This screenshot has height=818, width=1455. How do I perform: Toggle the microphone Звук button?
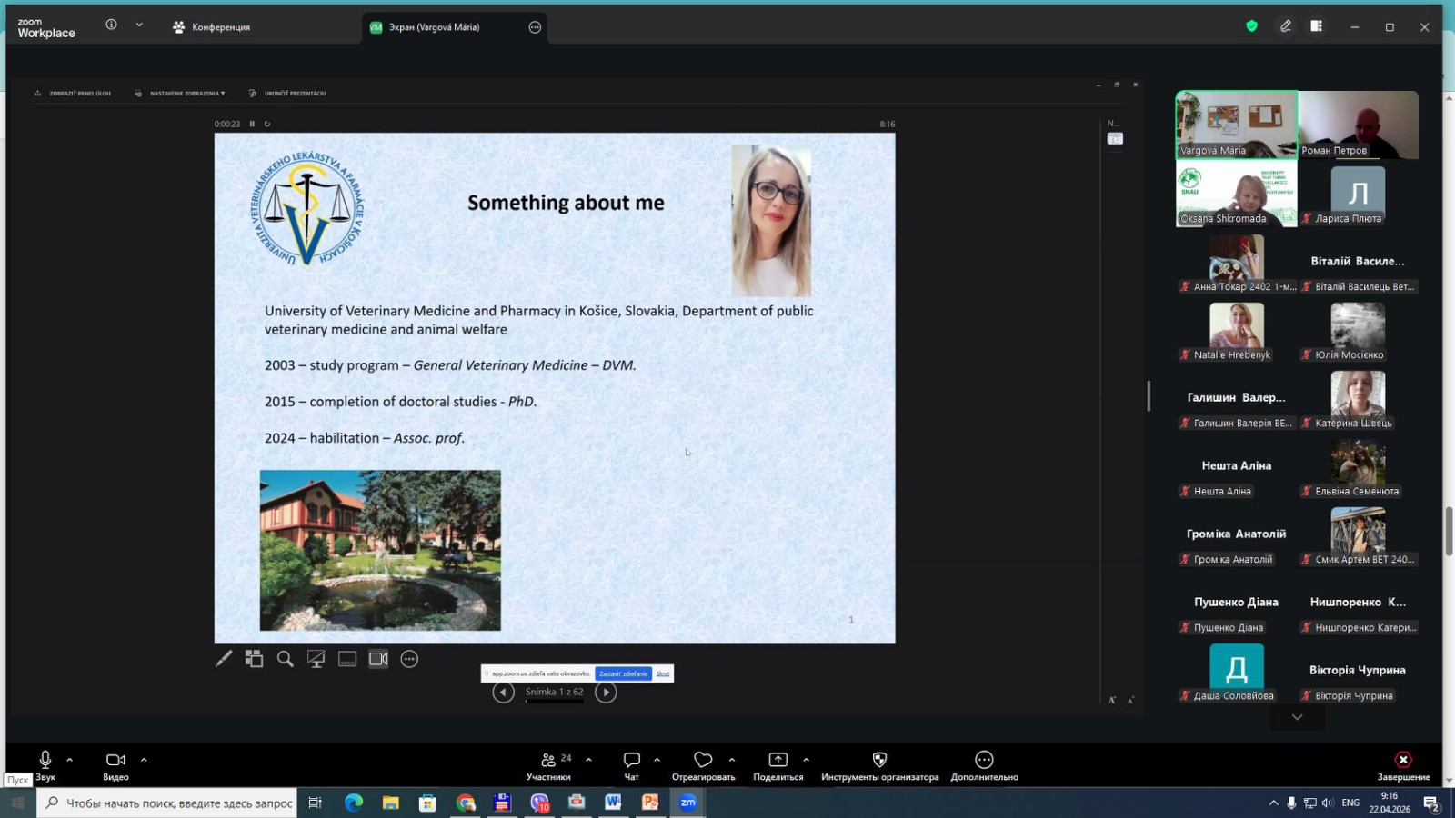(45, 764)
